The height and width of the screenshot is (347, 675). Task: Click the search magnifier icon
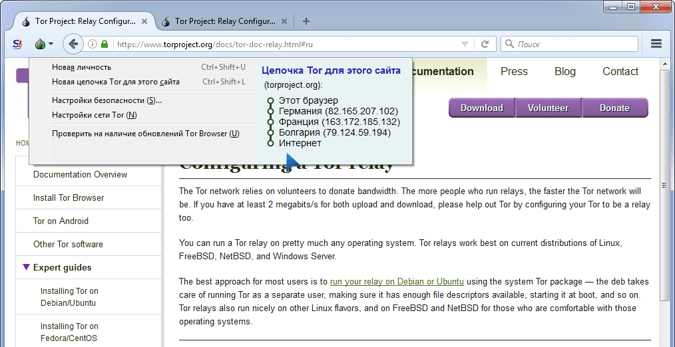pos(509,44)
